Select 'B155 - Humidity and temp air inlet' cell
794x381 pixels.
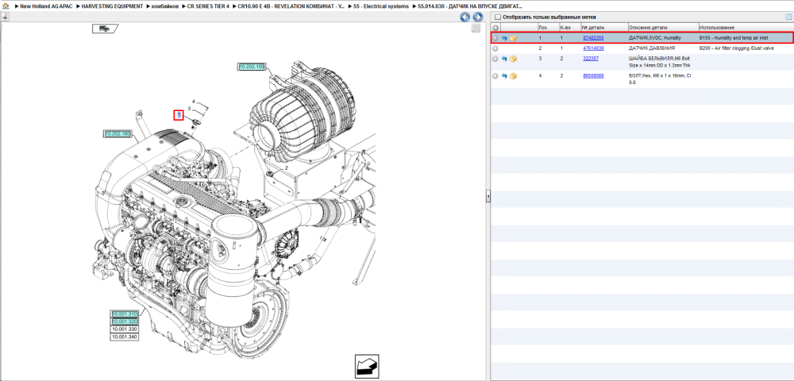(x=734, y=38)
